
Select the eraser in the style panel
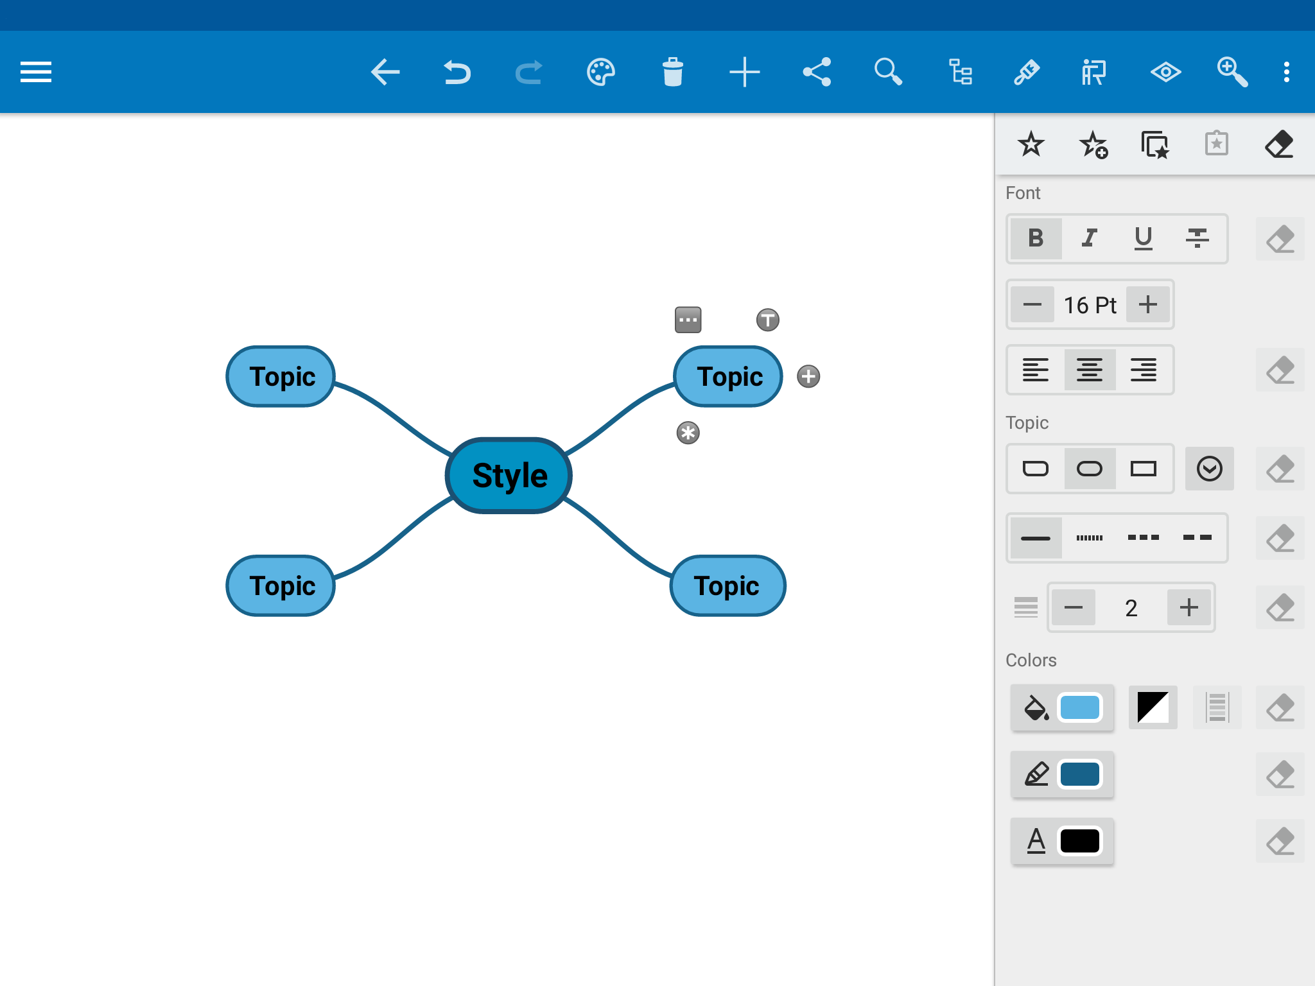[1278, 145]
